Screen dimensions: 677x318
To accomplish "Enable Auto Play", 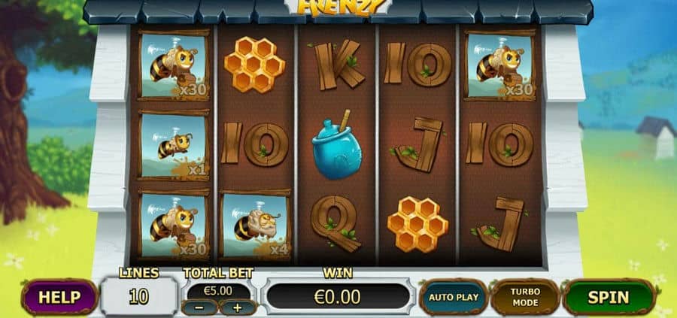I will tap(454, 297).
